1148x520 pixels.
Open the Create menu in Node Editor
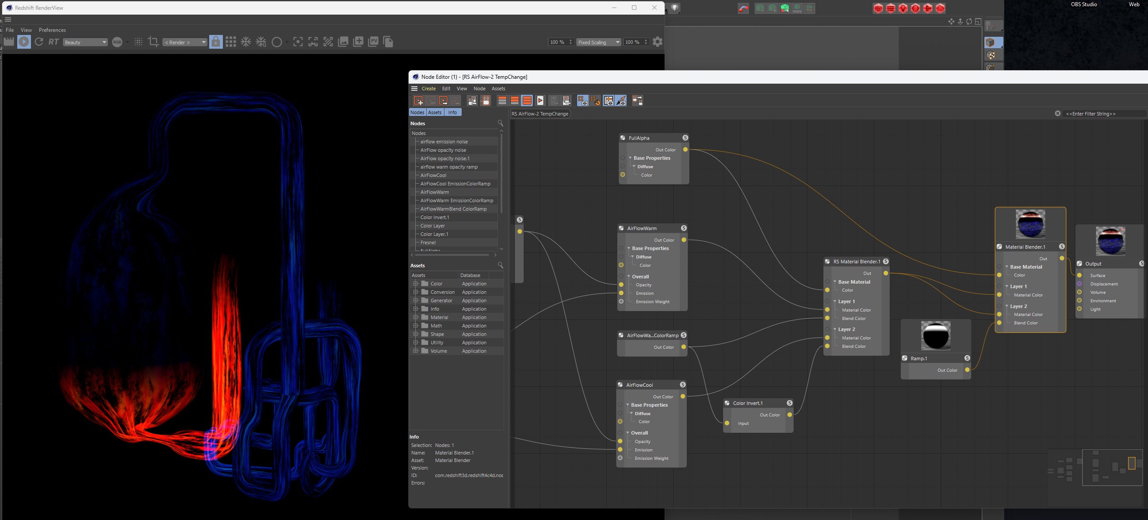(428, 89)
